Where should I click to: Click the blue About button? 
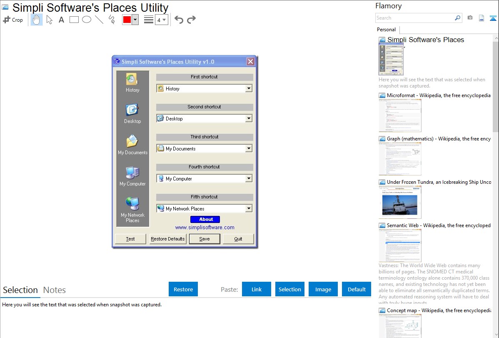pyautogui.click(x=205, y=219)
